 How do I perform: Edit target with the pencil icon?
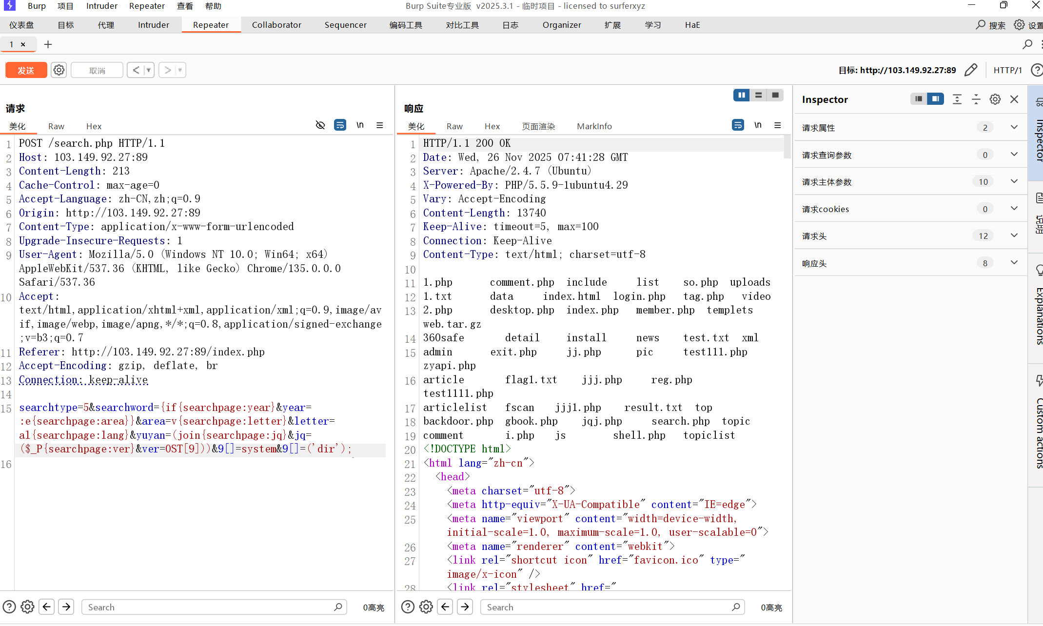(x=970, y=70)
